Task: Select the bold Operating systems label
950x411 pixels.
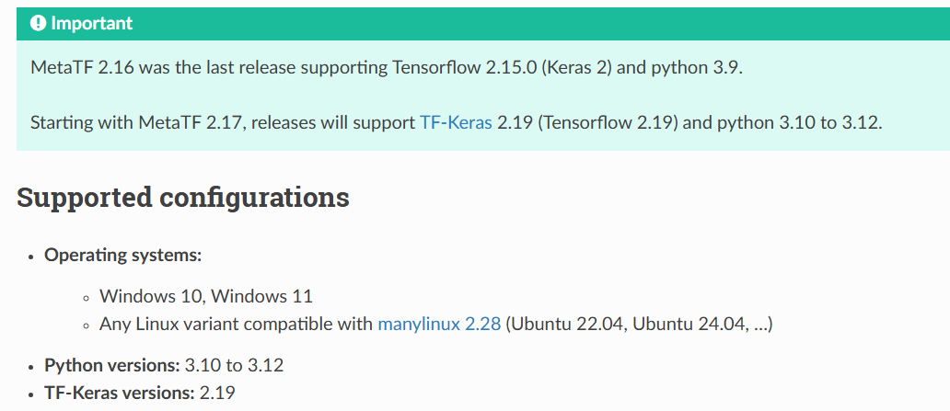Action: (123, 255)
